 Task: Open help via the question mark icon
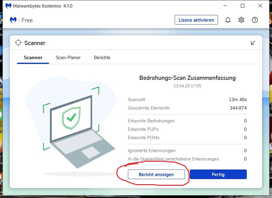coord(255,20)
